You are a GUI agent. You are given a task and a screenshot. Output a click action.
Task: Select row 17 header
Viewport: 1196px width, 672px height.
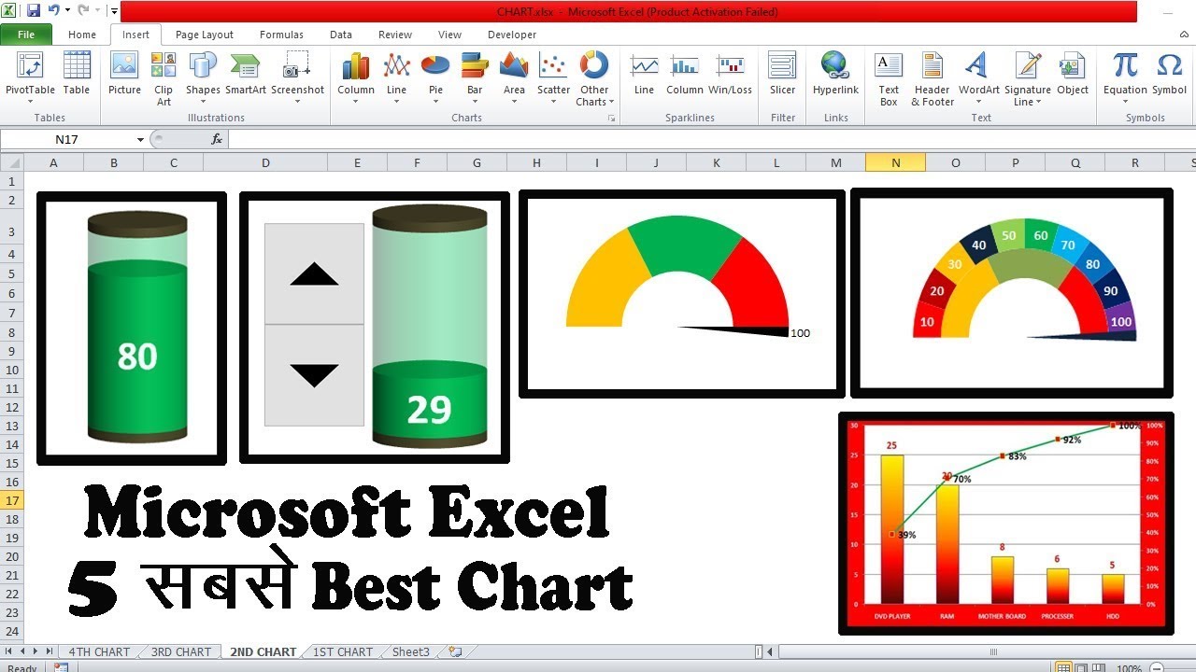point(12,500)
